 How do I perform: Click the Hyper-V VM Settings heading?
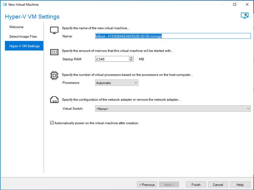32,17
